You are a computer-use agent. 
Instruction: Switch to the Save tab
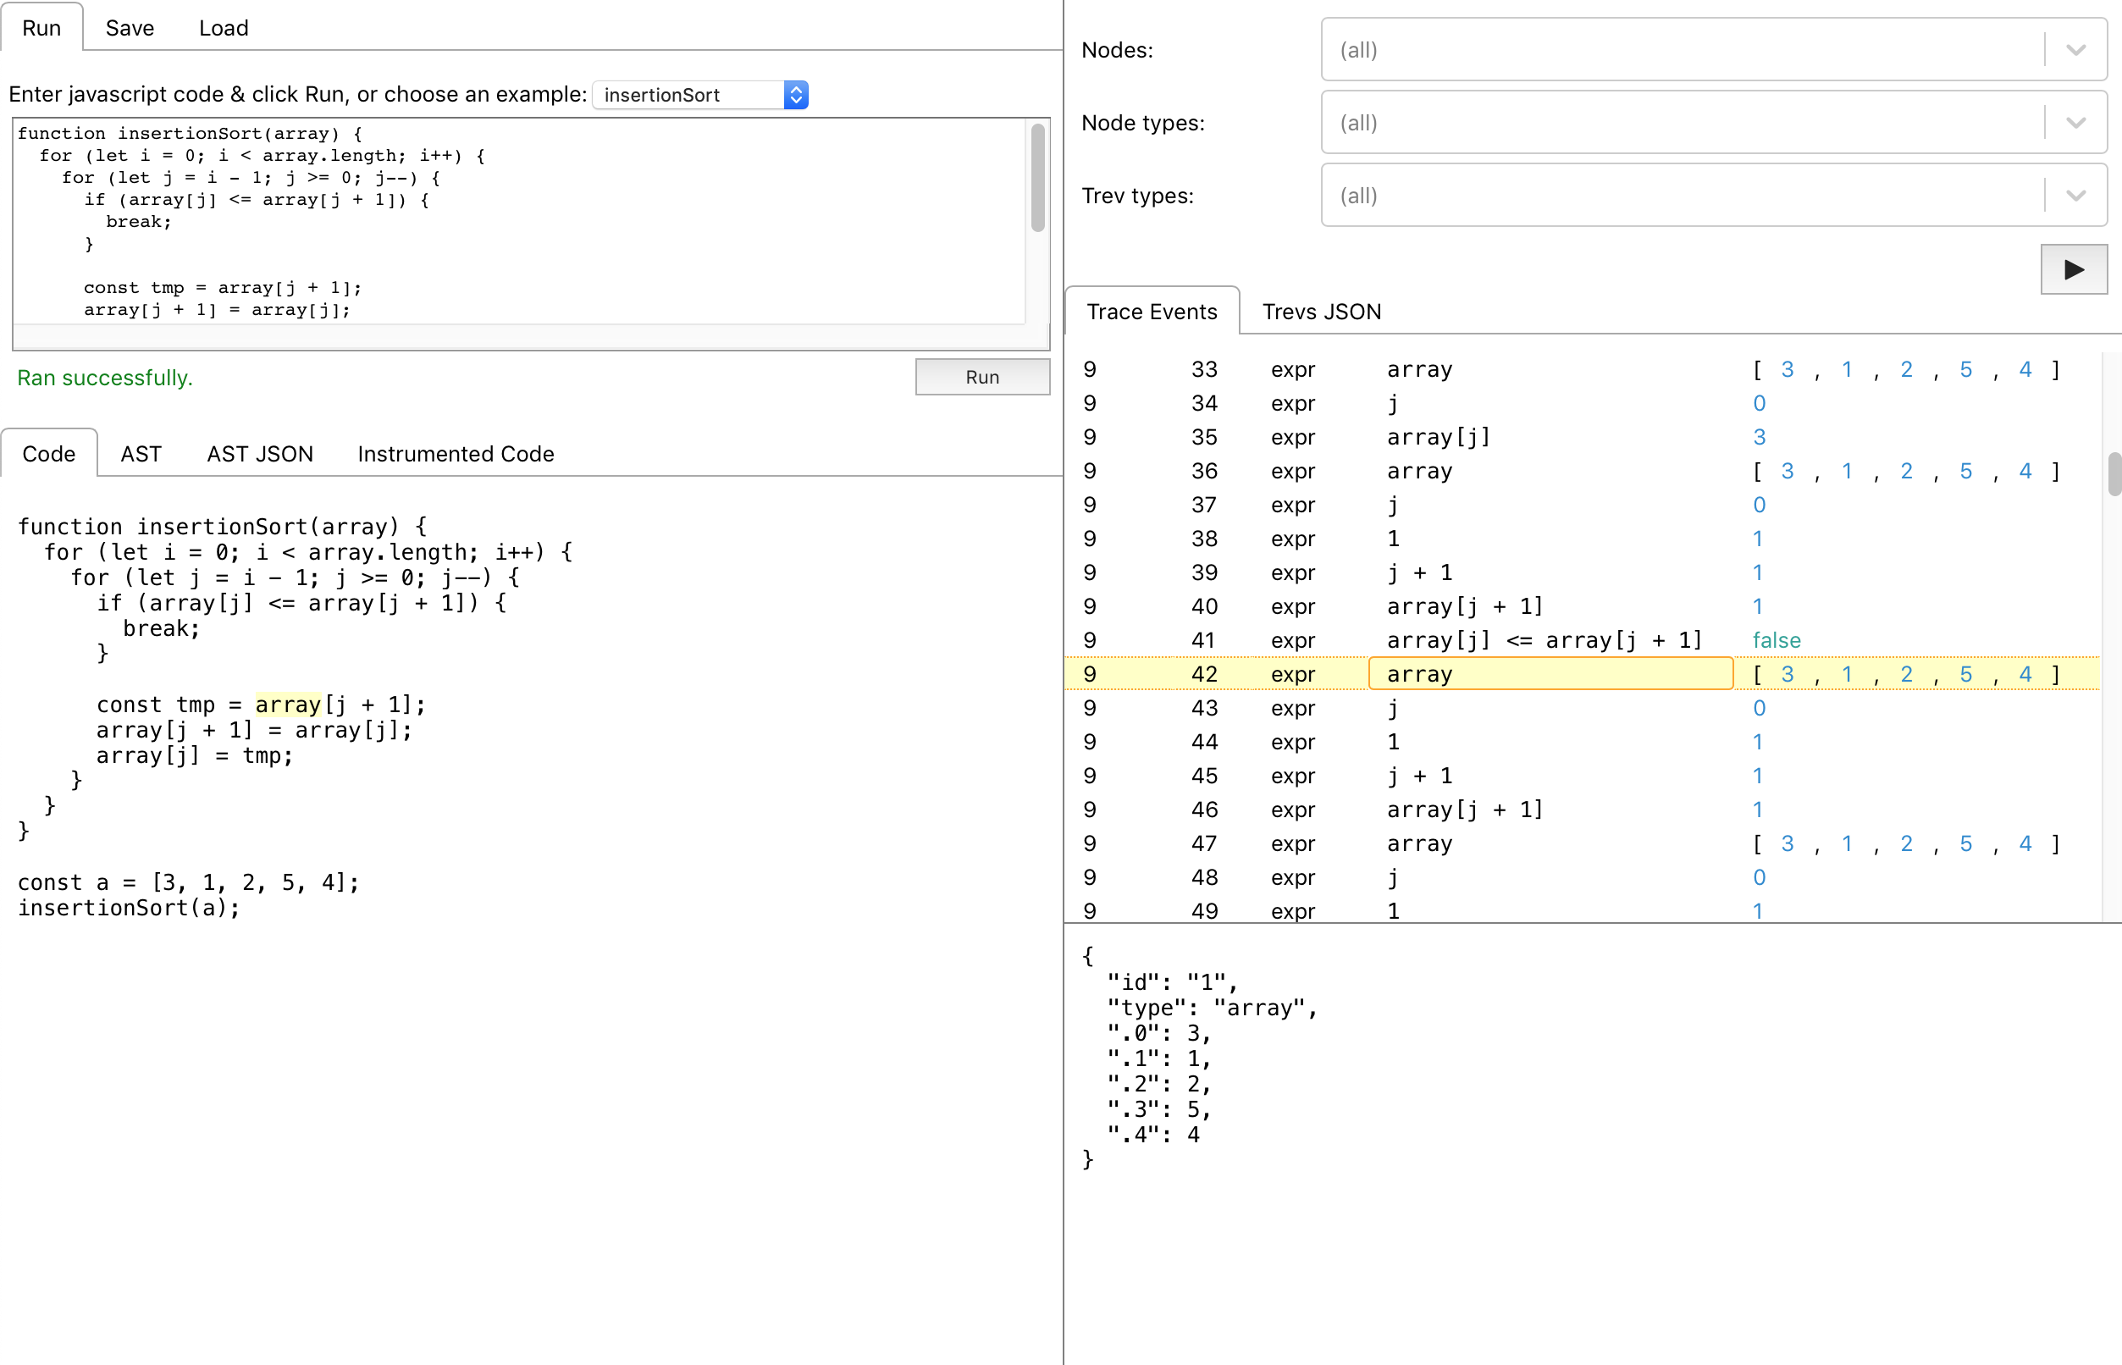[130, 27]
